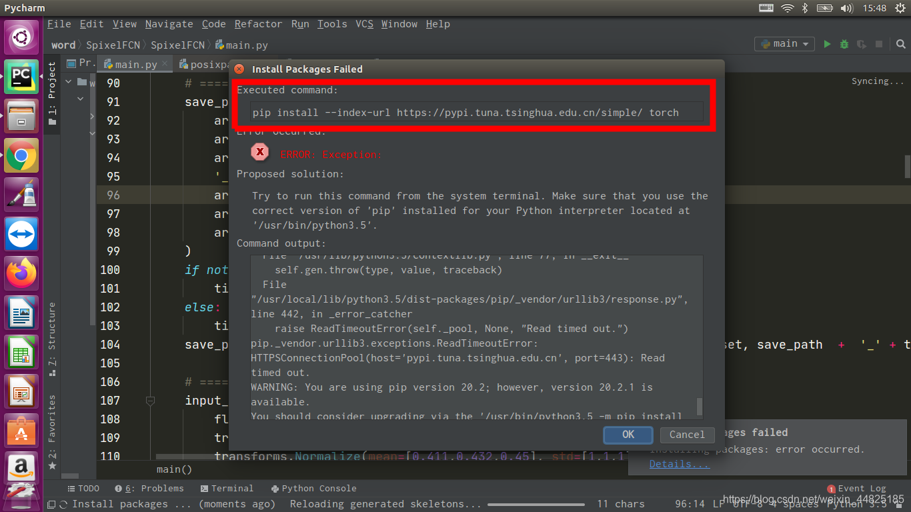Click the editor vertical scrollbar thumb
The width and height of the screenshot is (911, 512).
[x=907, y=166]
